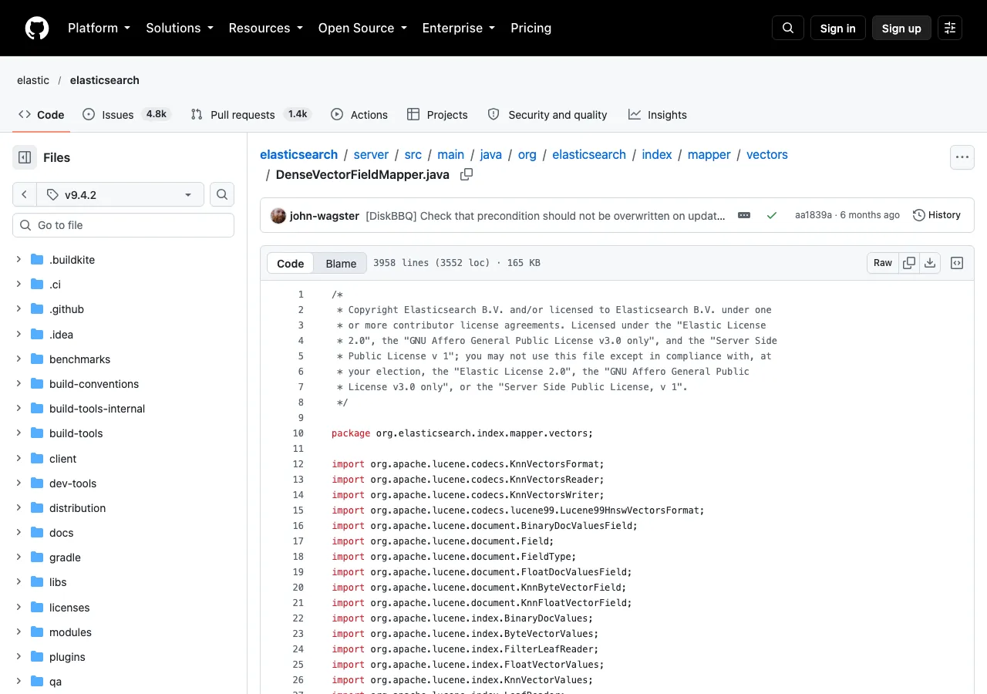
Task: Open the elastic owner link
Action: pyautogui.click(x=33, y=80)
